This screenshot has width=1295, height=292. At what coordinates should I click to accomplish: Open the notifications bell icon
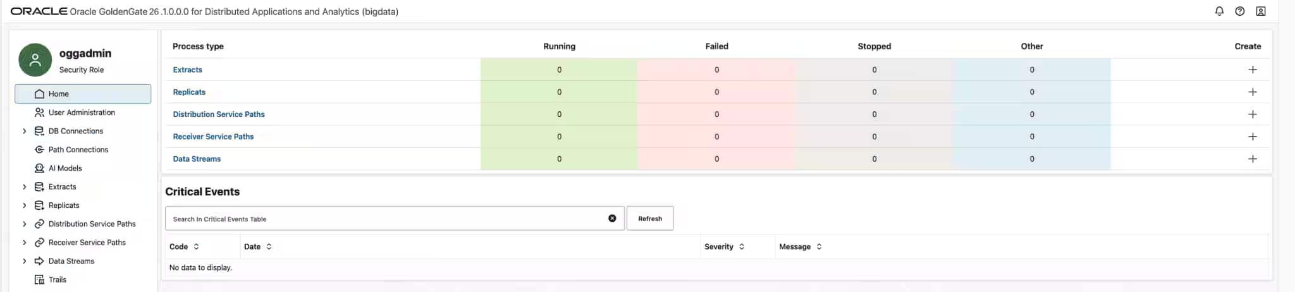(x=1219, y=11)
